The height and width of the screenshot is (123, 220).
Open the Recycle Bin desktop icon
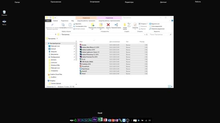(4, 12)
